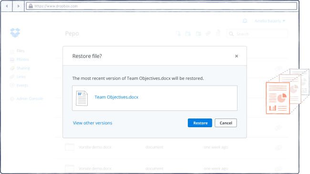310x174 pixels.
Task: Click the Links chain icon in sidebar
Action: click(12, 76)
